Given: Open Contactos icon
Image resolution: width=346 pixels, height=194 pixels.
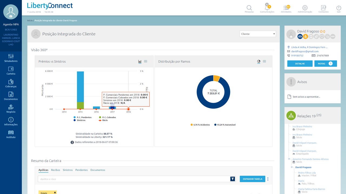Looking at the screenshot, I should tap(324, 8).
